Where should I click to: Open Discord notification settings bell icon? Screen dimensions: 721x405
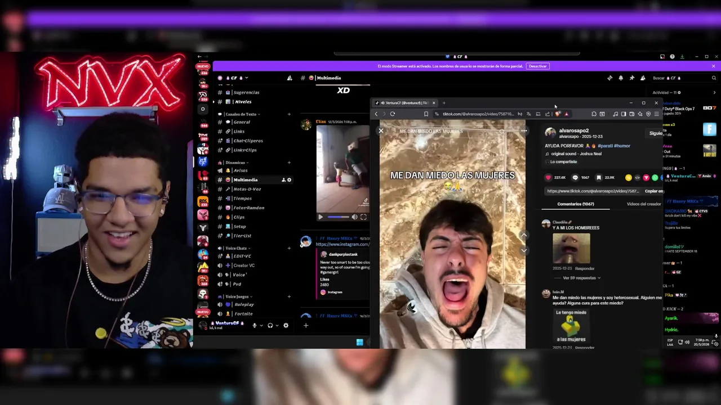(621, 78)
